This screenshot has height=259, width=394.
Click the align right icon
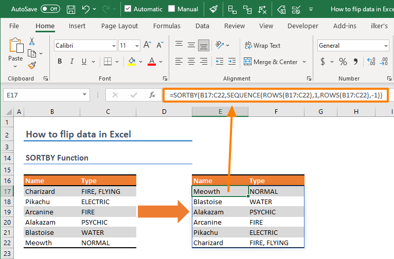(204, 62)
